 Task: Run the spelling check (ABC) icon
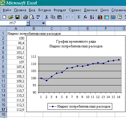coord(39,17)
